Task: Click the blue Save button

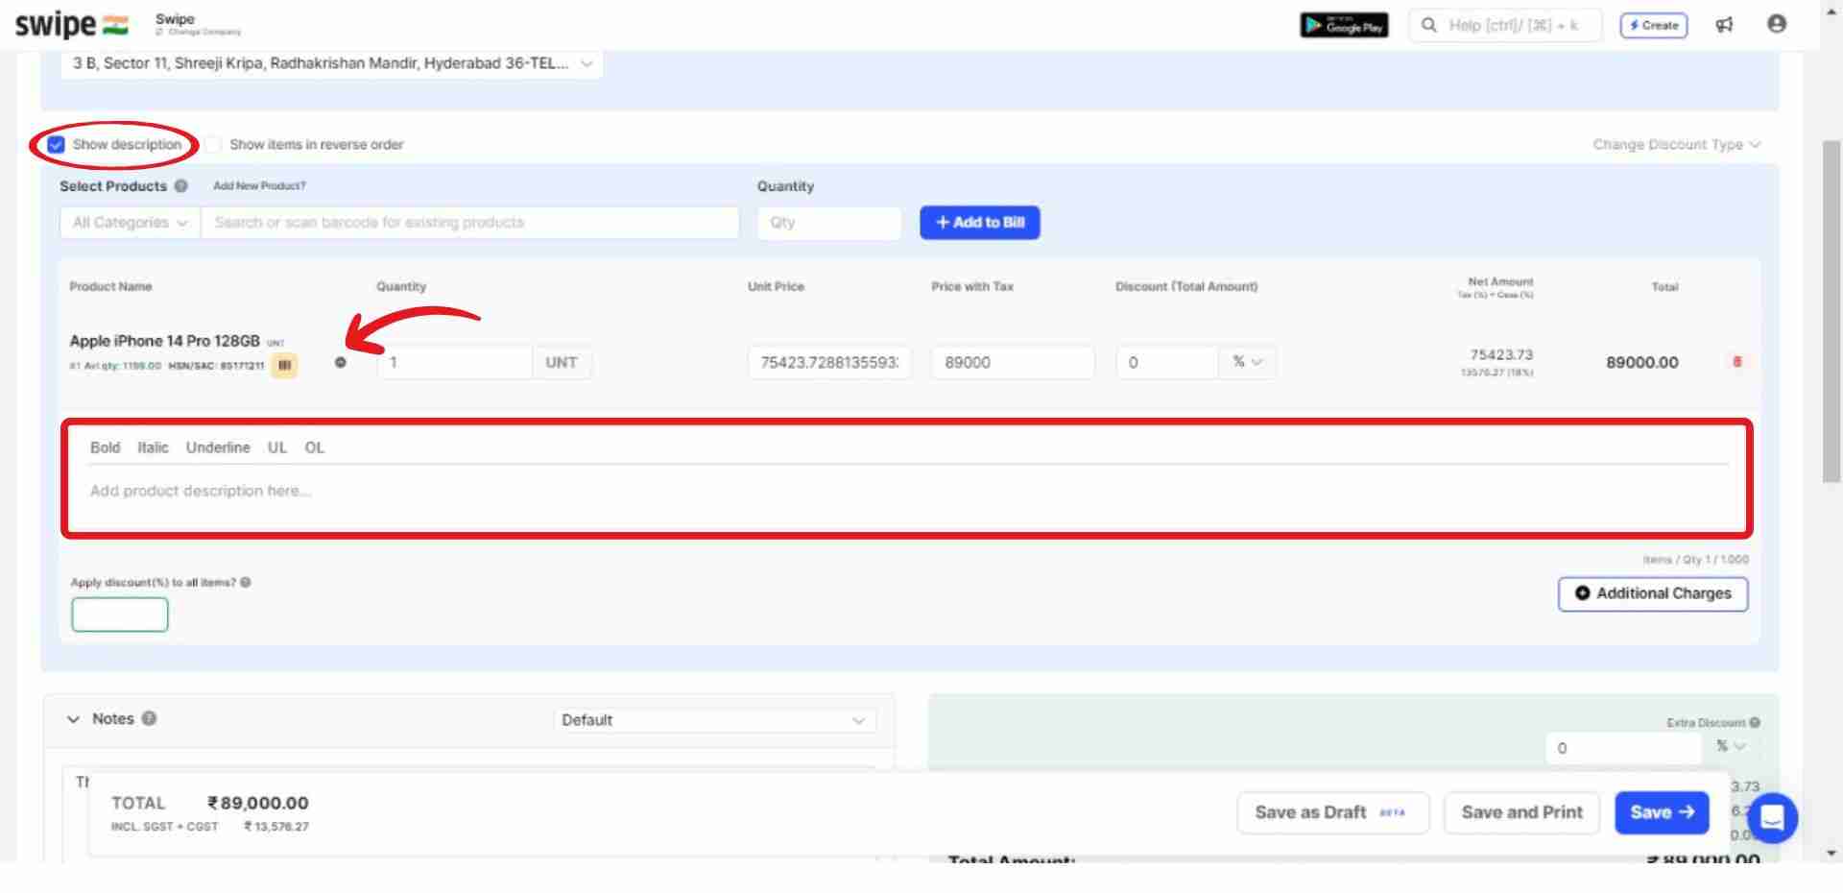Action: click(1662, 812)
